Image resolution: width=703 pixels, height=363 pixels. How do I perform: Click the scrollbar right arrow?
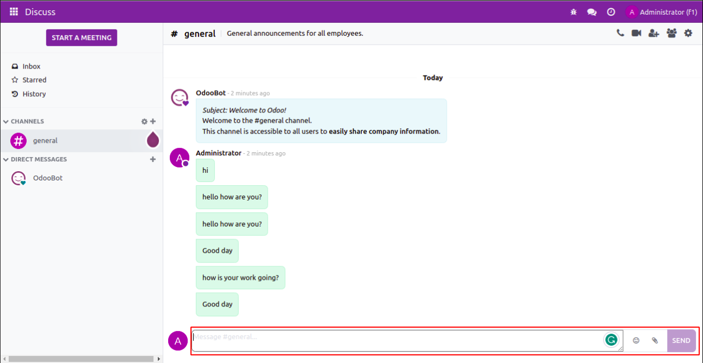tap(159, 359)
